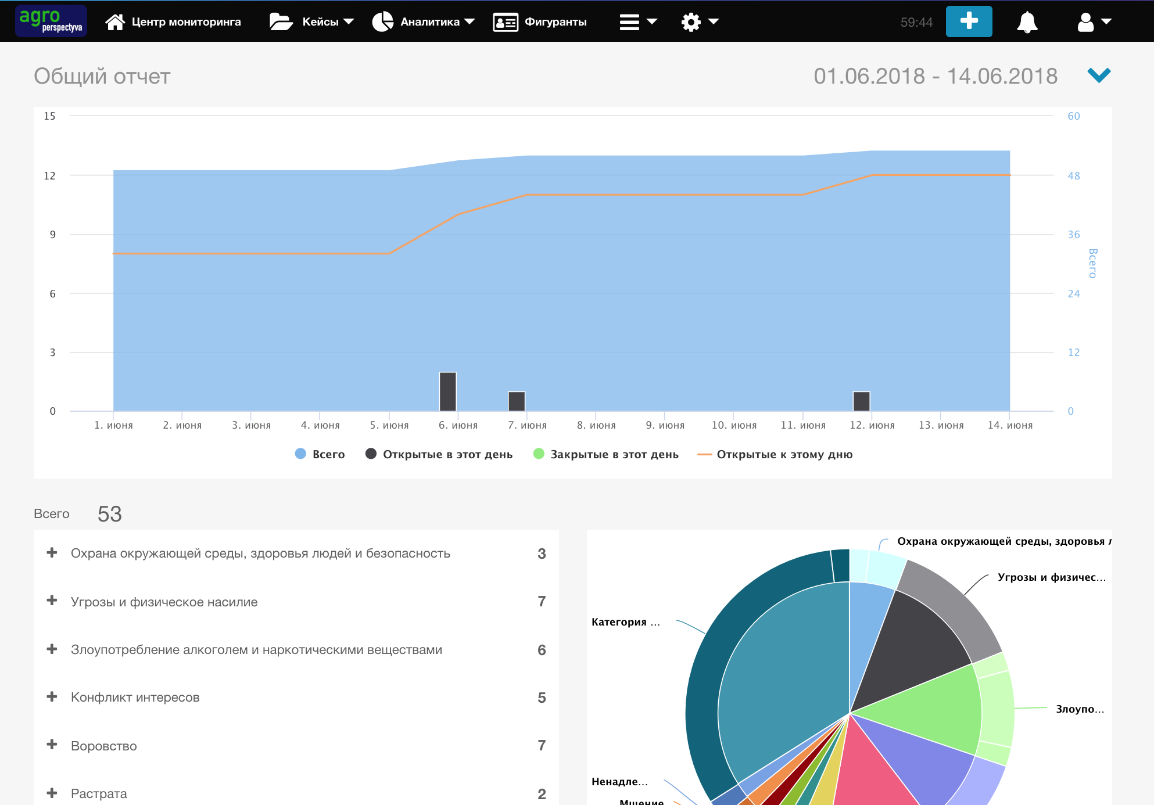Open the Фигуранты page
Screen dimensions: 1154x805
[x=556, y=22]
